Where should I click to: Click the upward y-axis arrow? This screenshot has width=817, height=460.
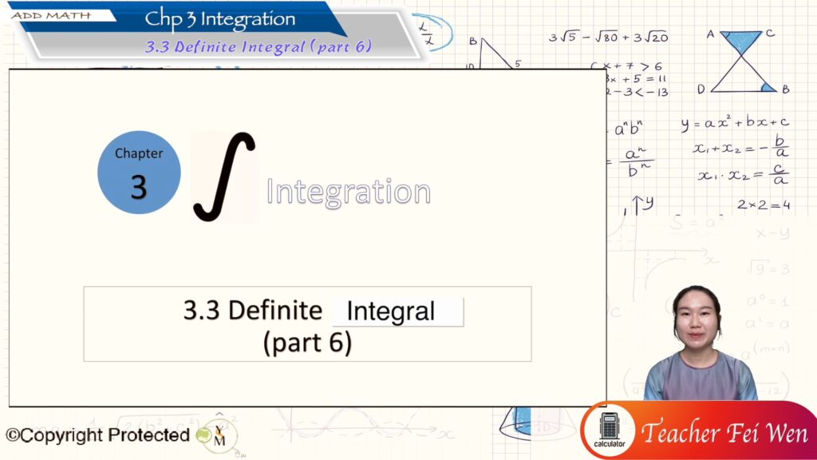(x=636, y=206)
